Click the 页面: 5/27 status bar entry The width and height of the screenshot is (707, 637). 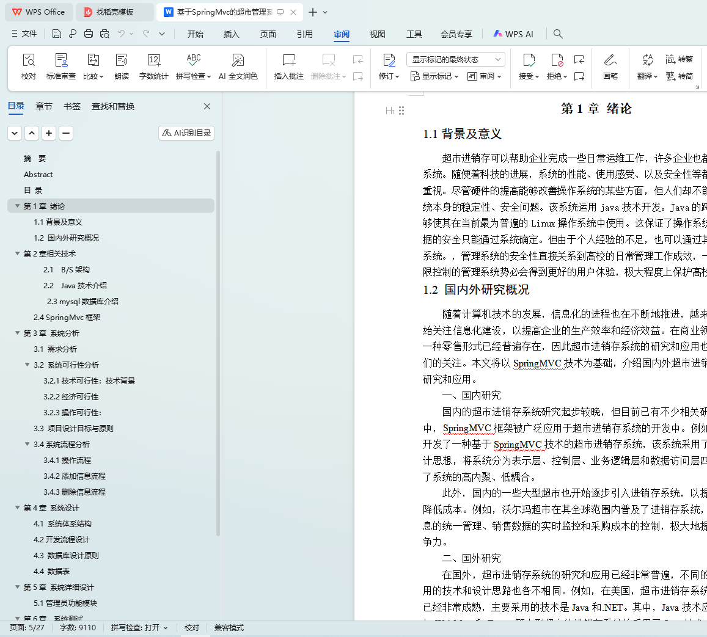[27, 628]
